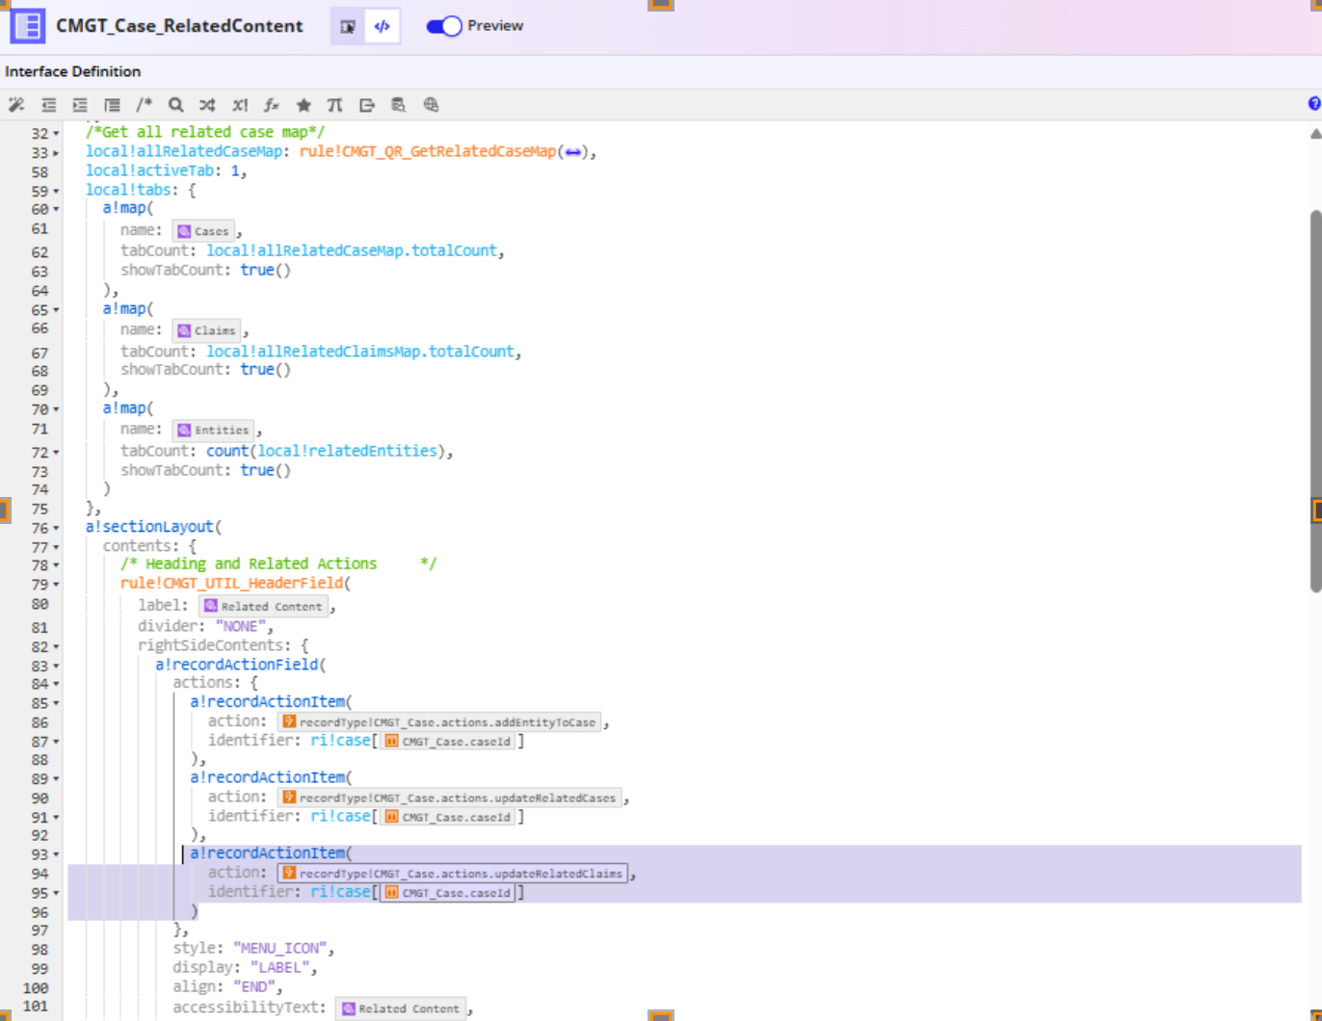Click the blue help icon at right
Image resolution: width=1322 pixels, height=1021 pixels.
pos(1314,104)
